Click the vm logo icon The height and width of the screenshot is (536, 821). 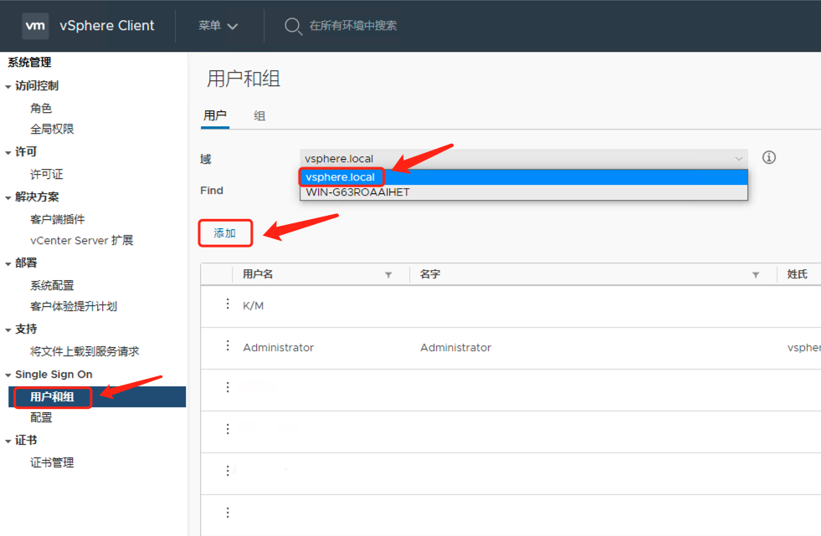coord(35,26)
